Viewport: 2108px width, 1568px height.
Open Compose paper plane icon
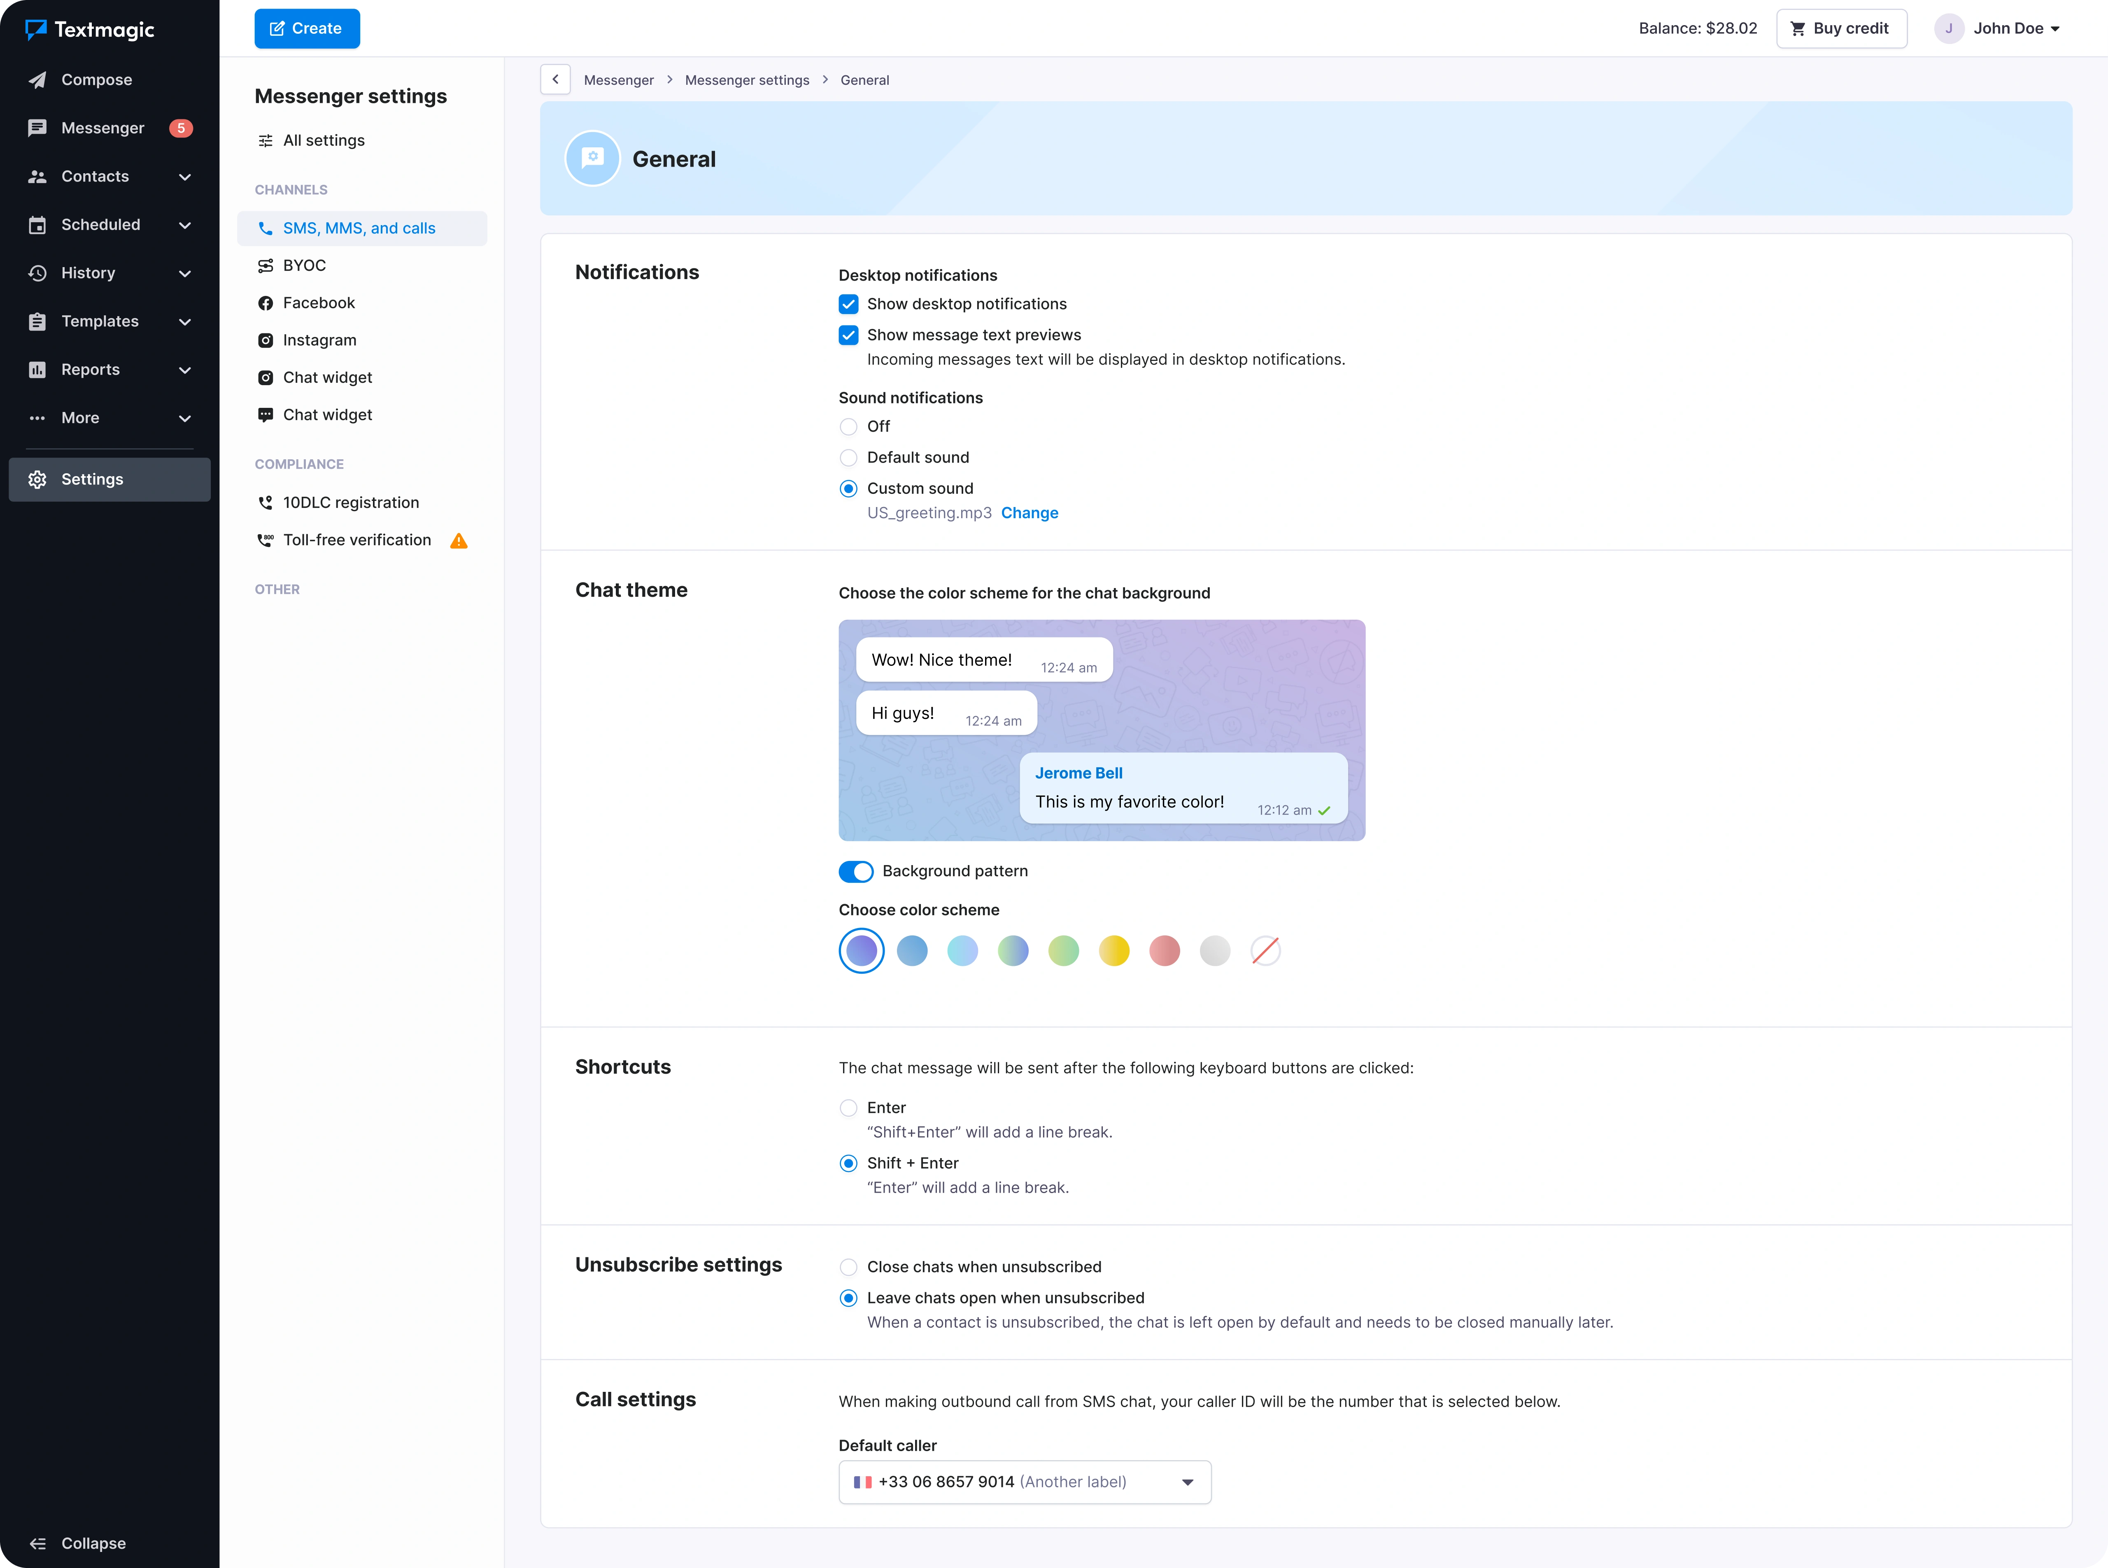(37, 80)
